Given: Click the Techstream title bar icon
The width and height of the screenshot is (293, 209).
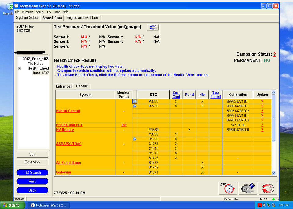Looking at the screenshot, I should (x=16, y=6).
